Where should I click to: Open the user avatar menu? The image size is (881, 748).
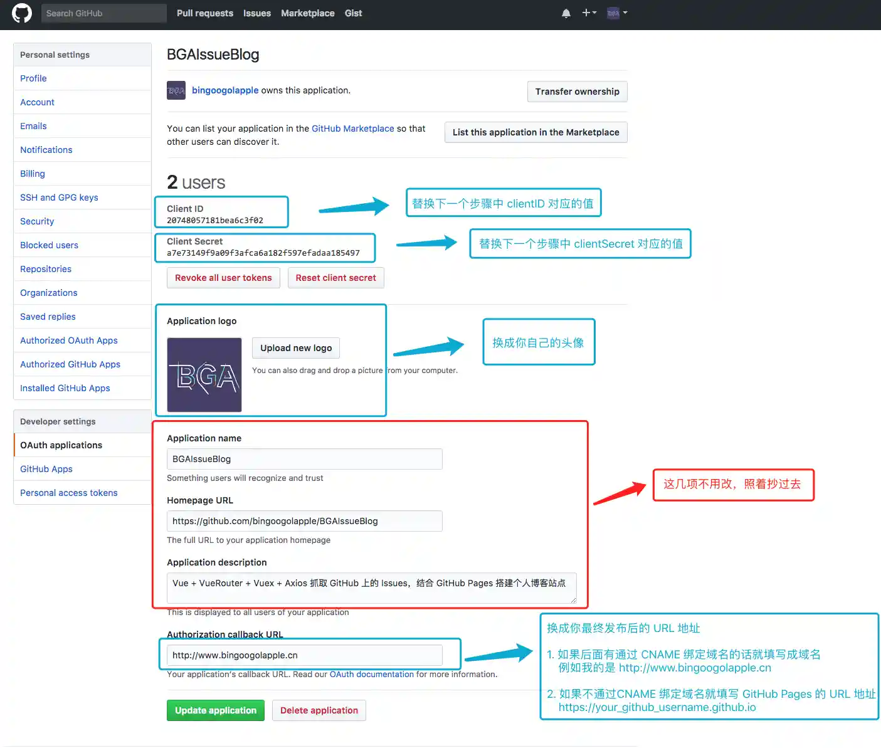click(x=617, y=13)
